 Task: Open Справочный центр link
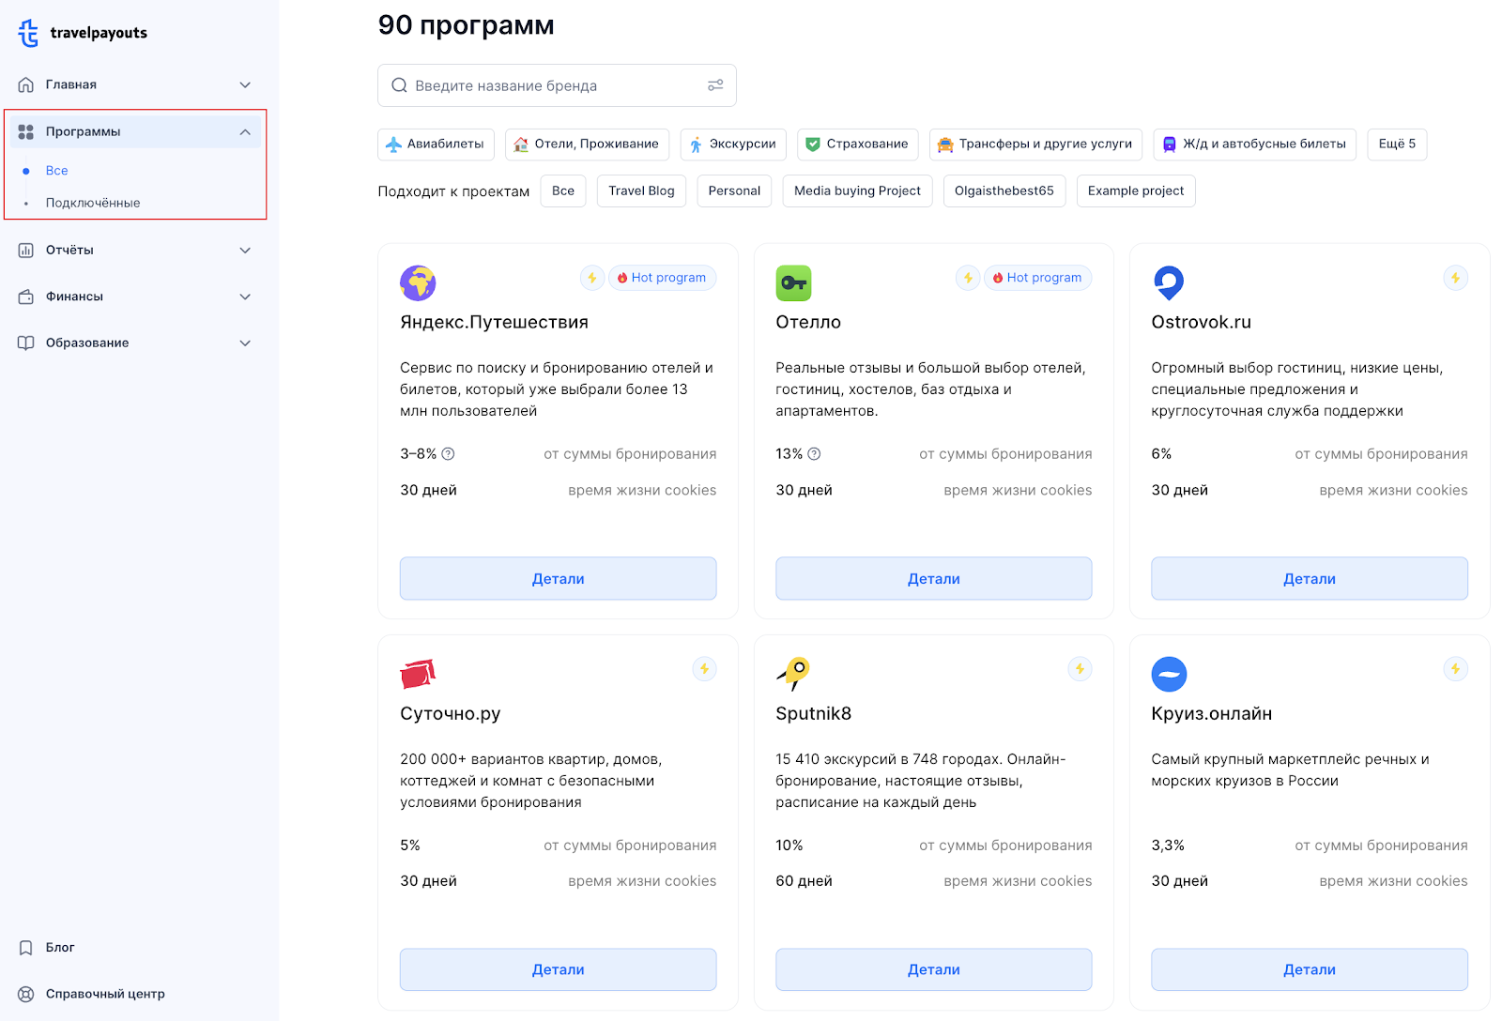click(x=105, y=995)
